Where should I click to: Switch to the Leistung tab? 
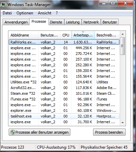[x=73, y=22]
